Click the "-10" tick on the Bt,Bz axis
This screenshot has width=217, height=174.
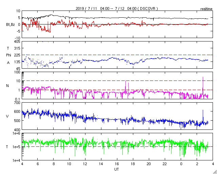point(17,38)
